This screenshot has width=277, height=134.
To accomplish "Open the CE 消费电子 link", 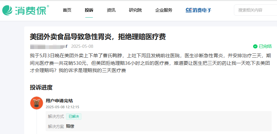I will click(198, 10).
